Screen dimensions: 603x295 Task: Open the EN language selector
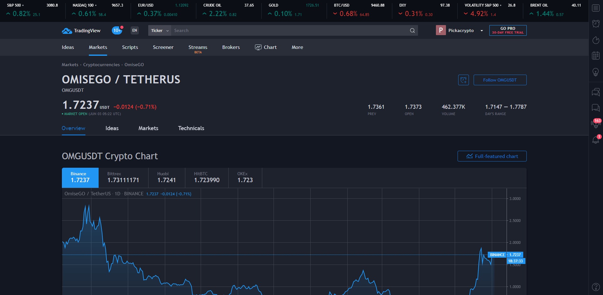pyautogui.click(x=135, y=30)
